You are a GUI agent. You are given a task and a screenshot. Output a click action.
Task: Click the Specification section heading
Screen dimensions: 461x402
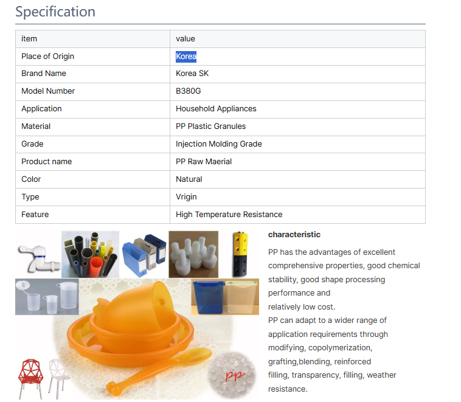[x=55, y=12]
